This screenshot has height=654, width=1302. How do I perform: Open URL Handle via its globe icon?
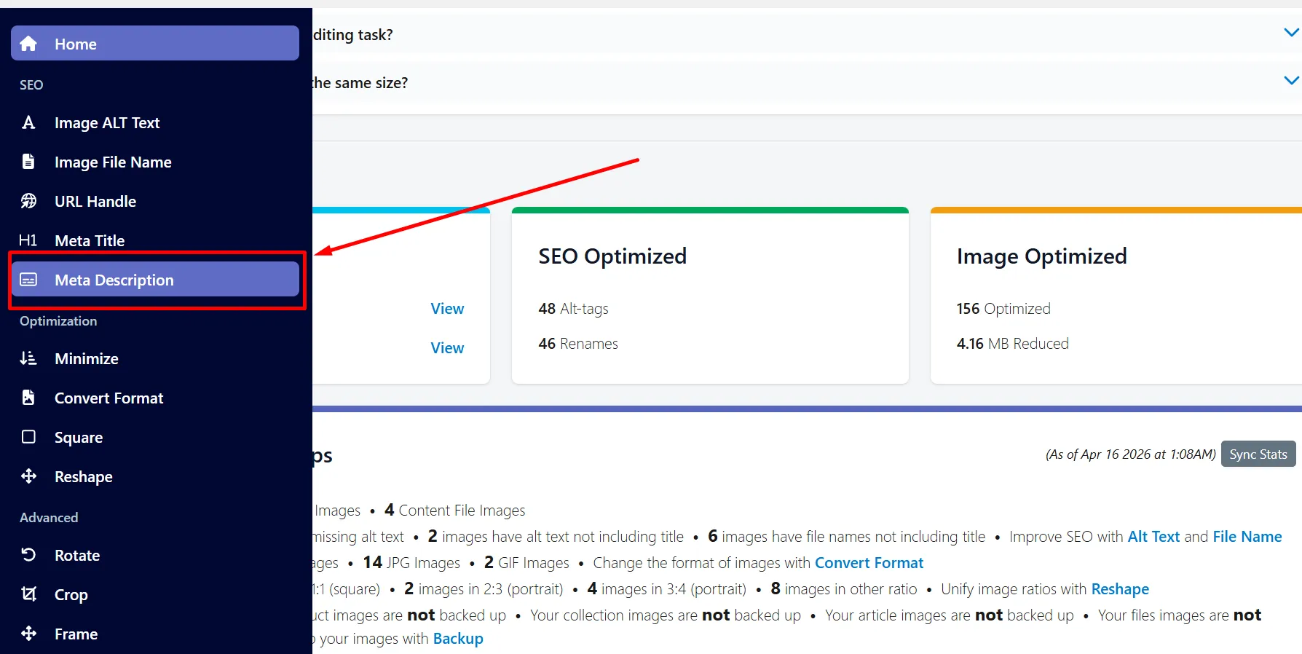pyautogui.click(x=28, y=201)
